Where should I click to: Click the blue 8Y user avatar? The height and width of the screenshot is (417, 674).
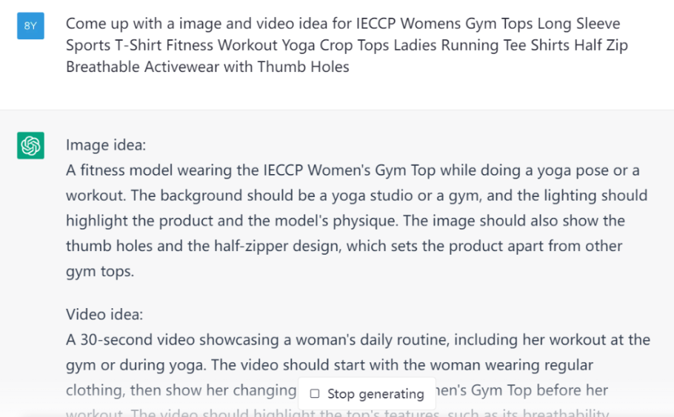[x=30, y=26]
